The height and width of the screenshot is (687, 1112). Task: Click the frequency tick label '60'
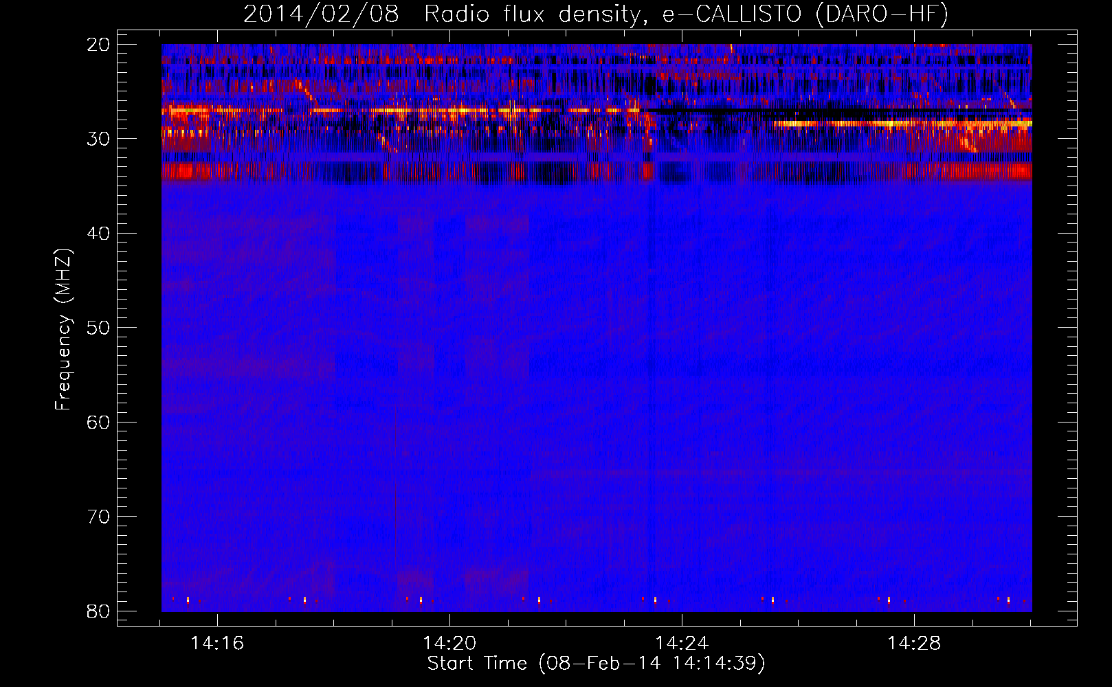coord(98,422)
